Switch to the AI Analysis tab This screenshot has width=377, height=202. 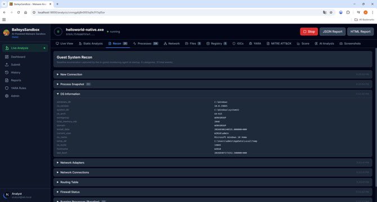pyautogui.click(x=324, y=44)
